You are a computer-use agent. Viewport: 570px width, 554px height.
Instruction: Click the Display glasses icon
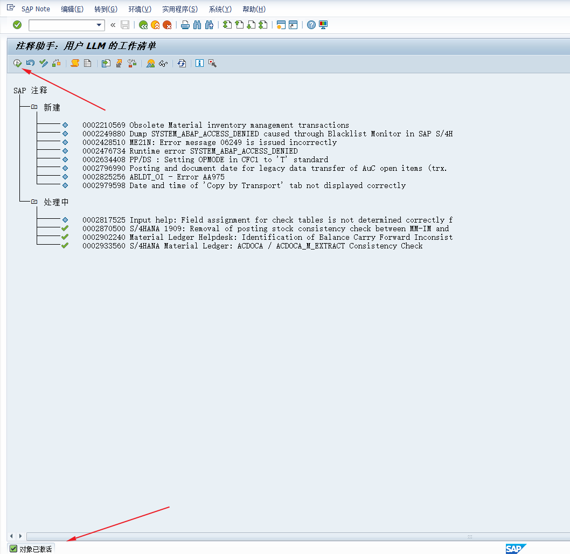click(163, 63)
